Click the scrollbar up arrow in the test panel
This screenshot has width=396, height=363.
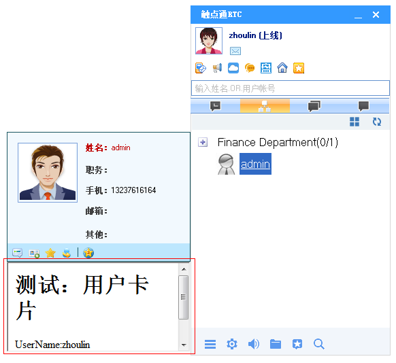tap(184, 269)
